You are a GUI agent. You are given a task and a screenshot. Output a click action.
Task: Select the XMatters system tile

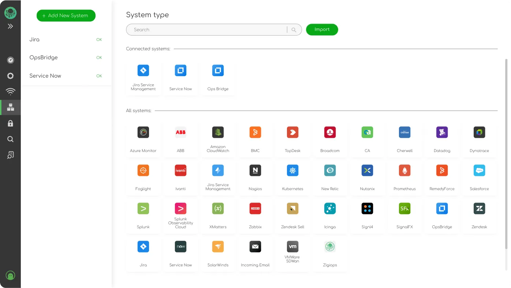[x=218, y=216]
